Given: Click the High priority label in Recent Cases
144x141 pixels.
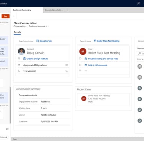Looking at the screenshot, I should pos(90,102).
